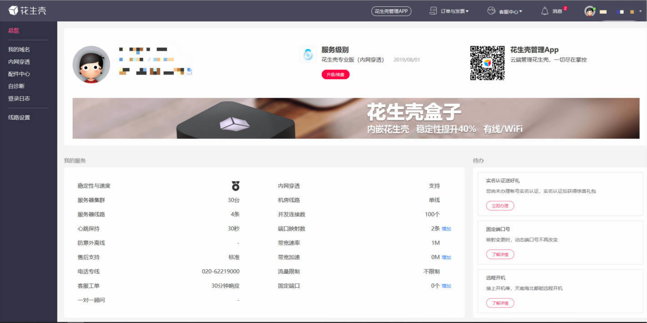
Task: Click the edit icon beside account info
Action: [190, 71]
